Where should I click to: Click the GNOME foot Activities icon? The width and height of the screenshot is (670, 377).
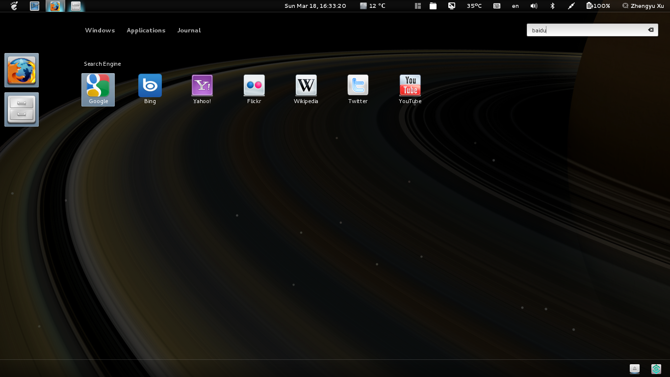click(14, 6)
